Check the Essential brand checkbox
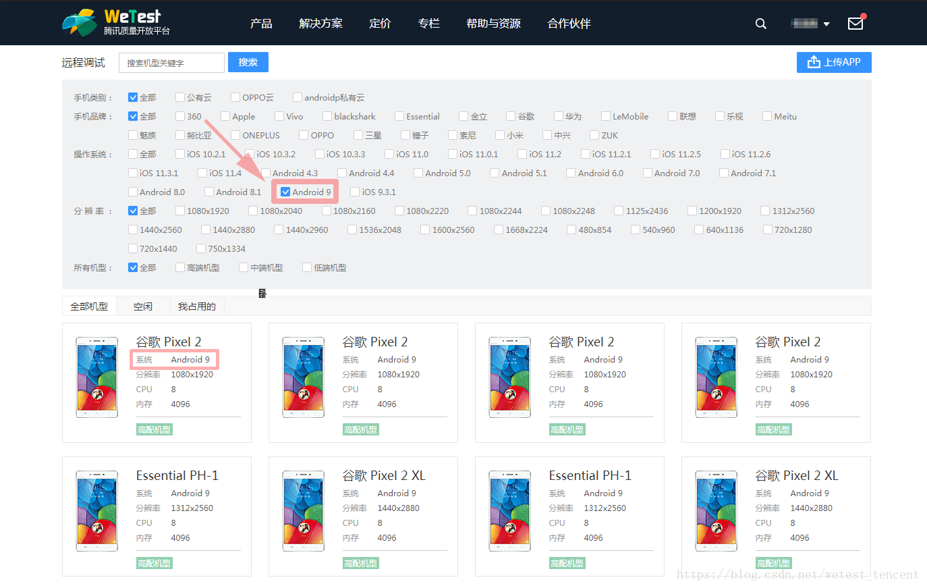 point(399,116)
